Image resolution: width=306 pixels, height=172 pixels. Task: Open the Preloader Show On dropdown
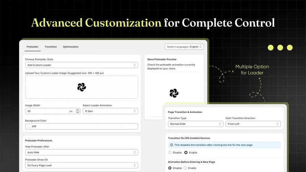81,166
